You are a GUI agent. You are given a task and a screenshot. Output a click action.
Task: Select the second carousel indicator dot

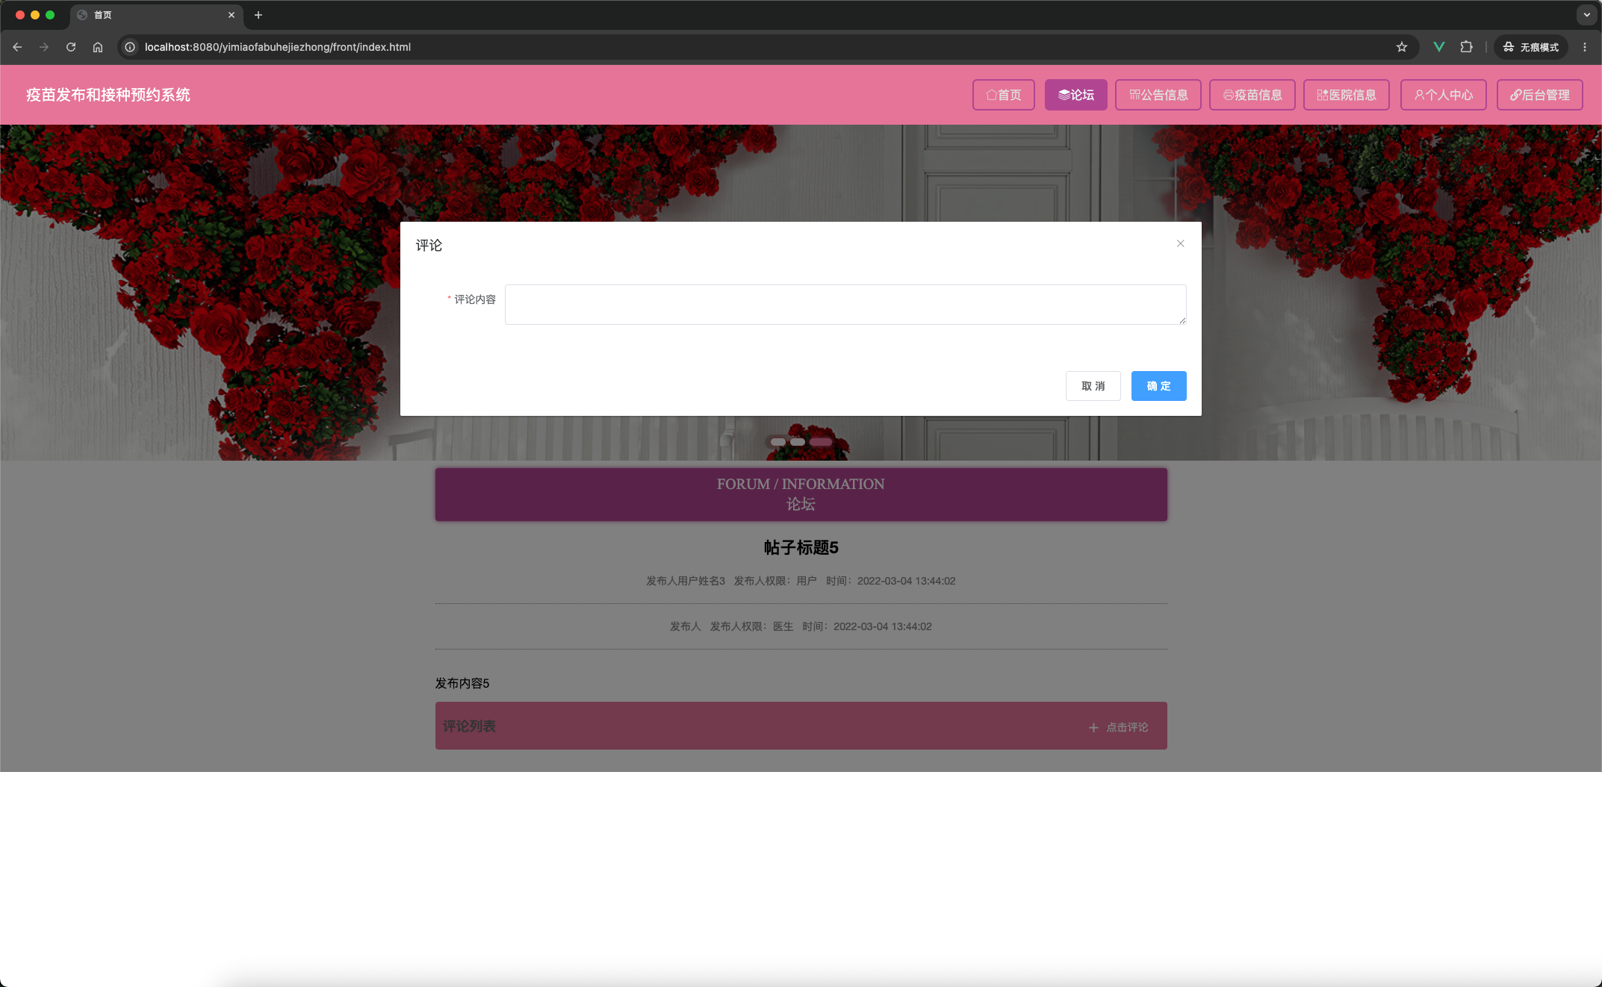click(798, 442)
